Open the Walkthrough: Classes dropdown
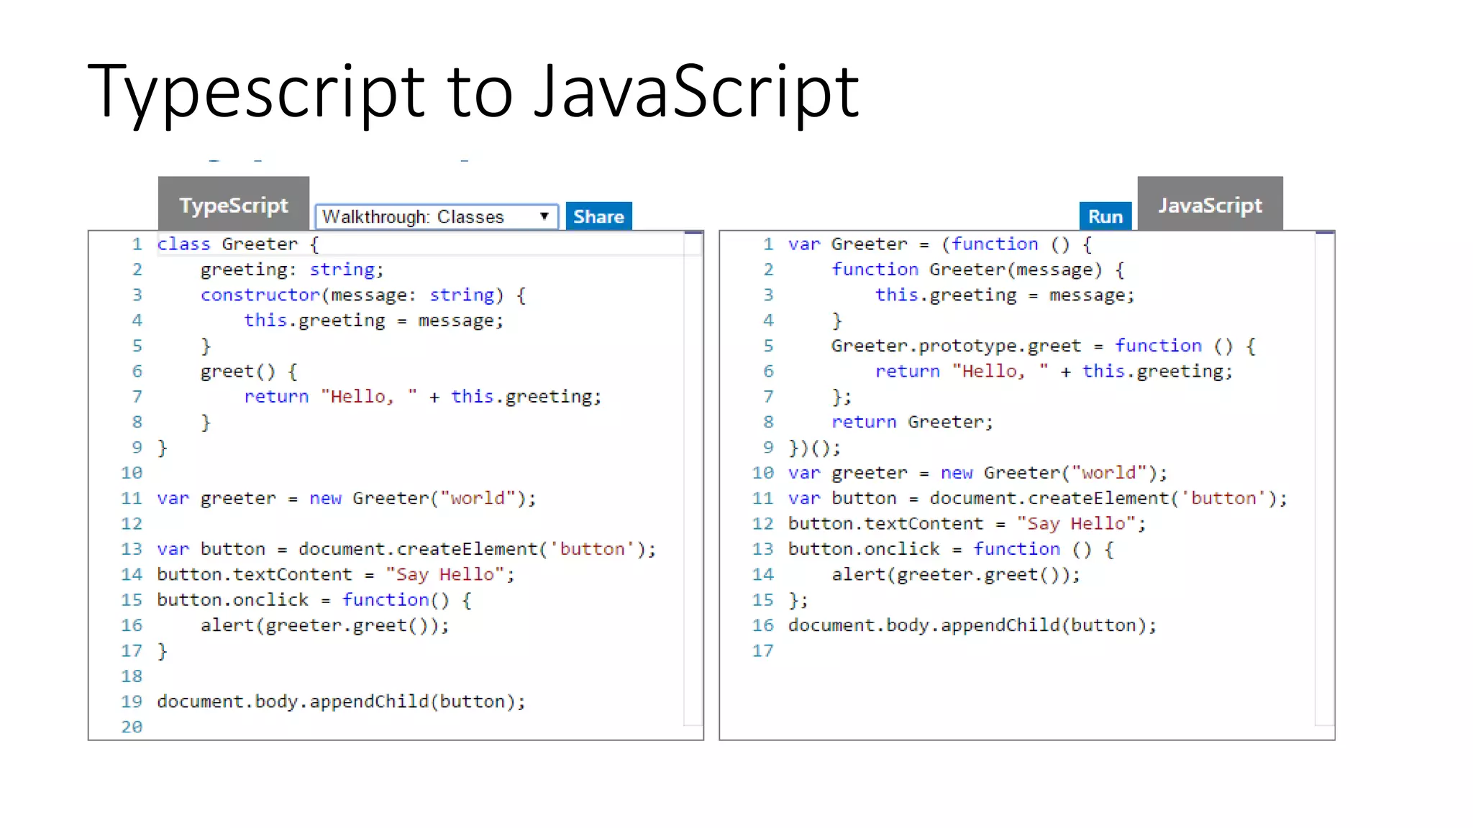The width and height of the screenshot is (1473, 828). tap(437, 216)
